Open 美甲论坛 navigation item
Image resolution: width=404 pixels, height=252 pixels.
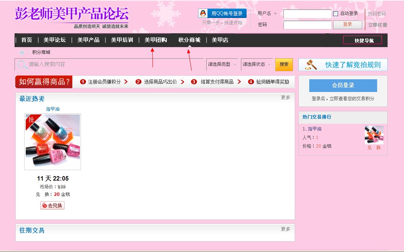click(x=54, y=40)
